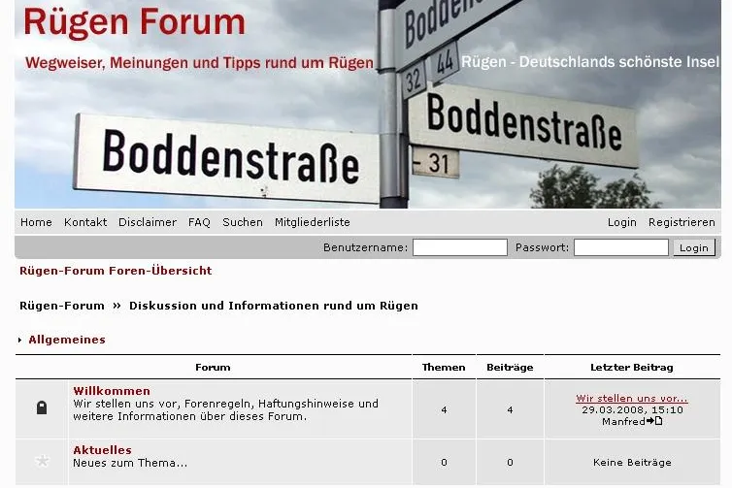Click 'Diskussion und Informationen rund um Rügen' text

[274, 306]
